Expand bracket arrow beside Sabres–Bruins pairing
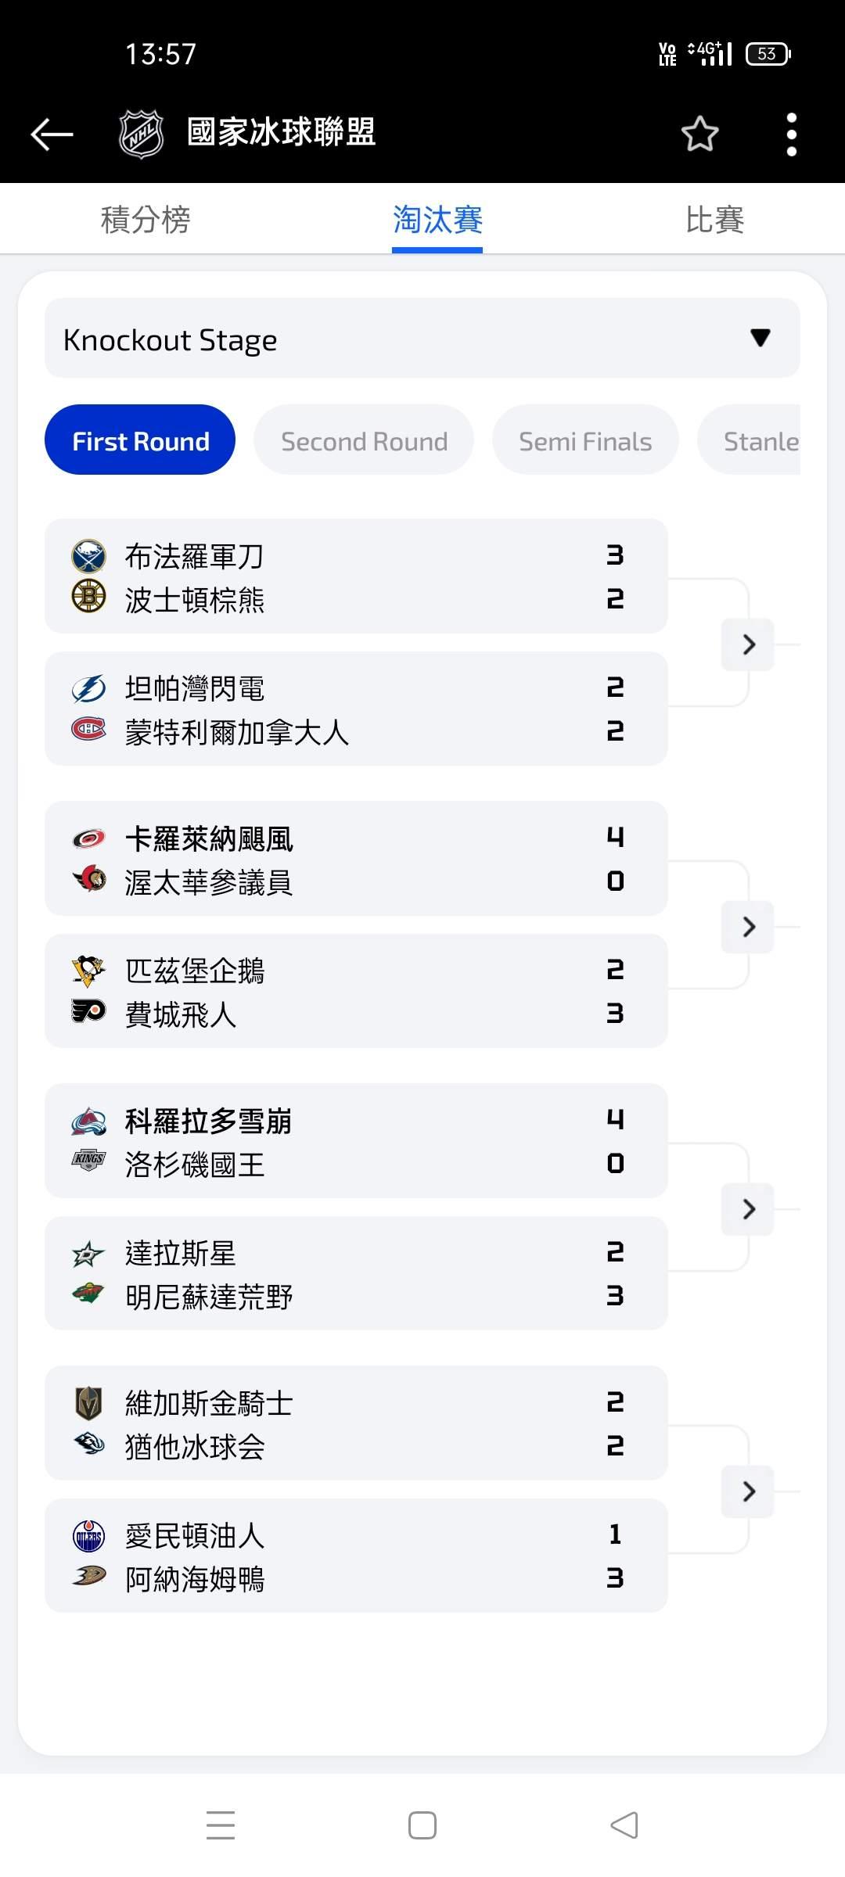Screen dimensions: 845x1877 (x=748, y=644)
